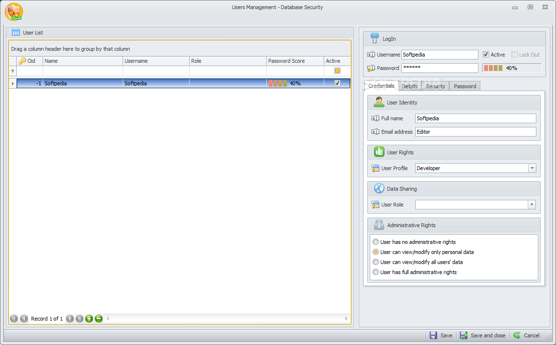This screenshot has height=345, width=556.
Task: Click the Name filter cell
Action: coord(83,71)
